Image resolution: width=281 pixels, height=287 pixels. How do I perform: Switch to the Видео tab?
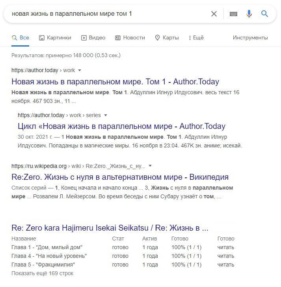click(x=93, y=38)
